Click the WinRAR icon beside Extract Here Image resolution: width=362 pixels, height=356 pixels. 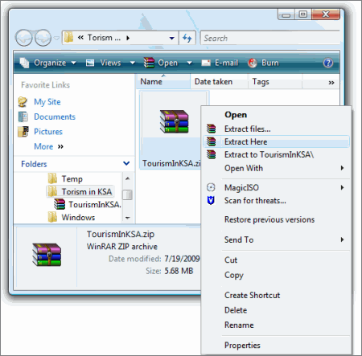pos(211,141)
